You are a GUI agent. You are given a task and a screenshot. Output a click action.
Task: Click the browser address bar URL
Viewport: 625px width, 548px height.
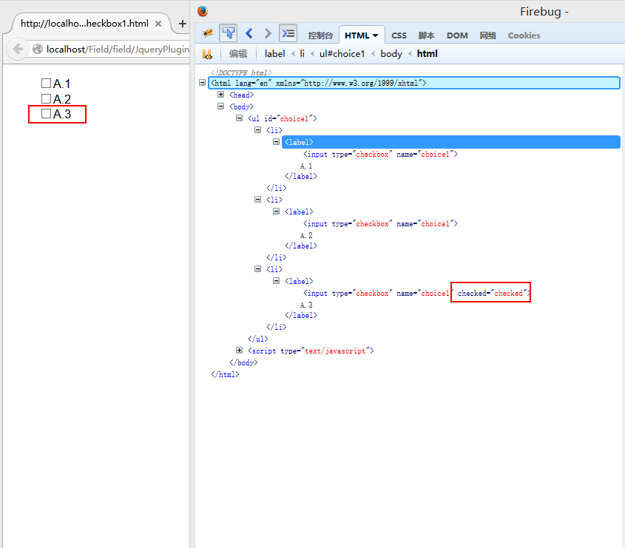pyautogui.click(x=118, y=49)
